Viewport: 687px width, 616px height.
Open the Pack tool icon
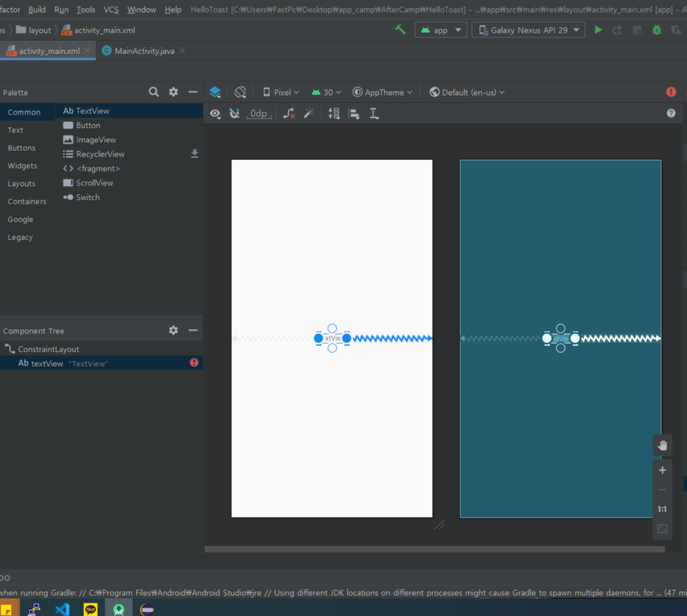click(334, 113)
